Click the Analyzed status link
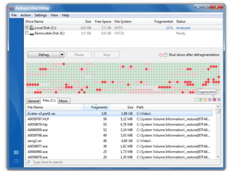The width and height of the screenshot is (231, 171). [183, 28]
